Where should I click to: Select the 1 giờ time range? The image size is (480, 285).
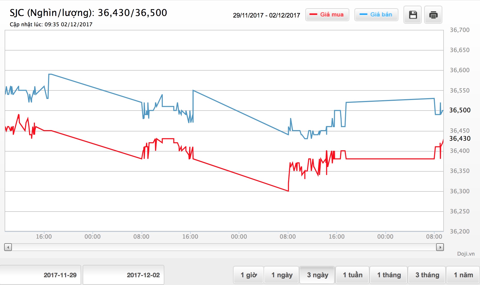click(x=249, y=275)
